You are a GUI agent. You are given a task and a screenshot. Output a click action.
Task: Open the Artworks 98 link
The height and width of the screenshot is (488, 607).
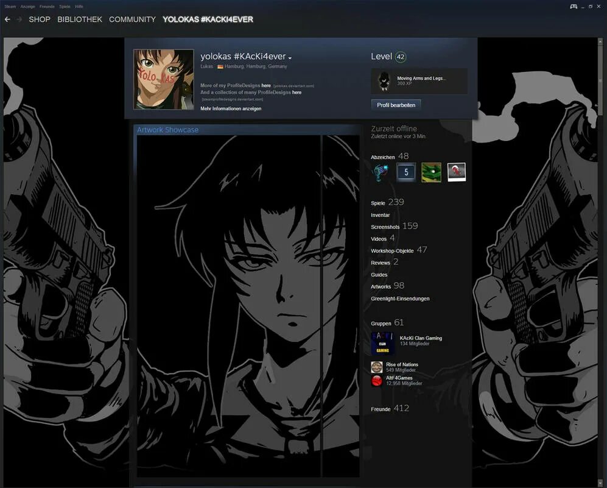tap(387, 286)
